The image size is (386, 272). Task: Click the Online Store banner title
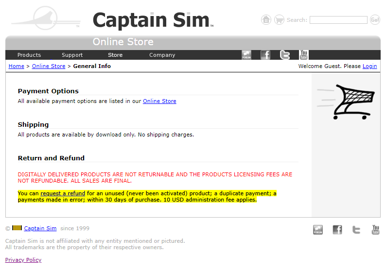pyautogui.click(x=123, y=42)
